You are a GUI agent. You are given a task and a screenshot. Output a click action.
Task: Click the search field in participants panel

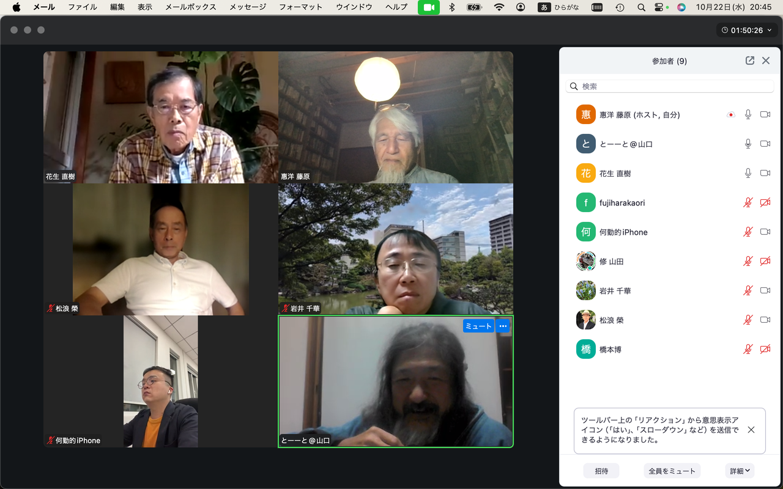(x=670, y=86)
